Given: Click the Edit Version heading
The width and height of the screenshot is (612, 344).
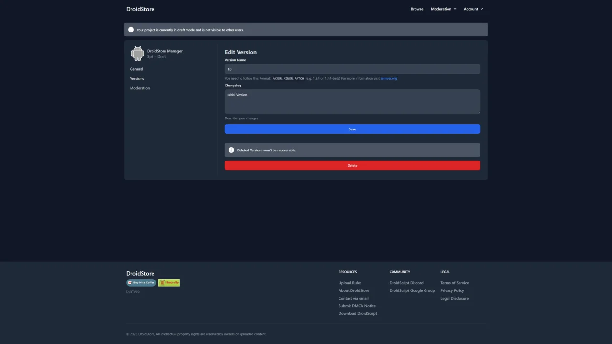Looking at the screenshot, I should click(240, 52).
